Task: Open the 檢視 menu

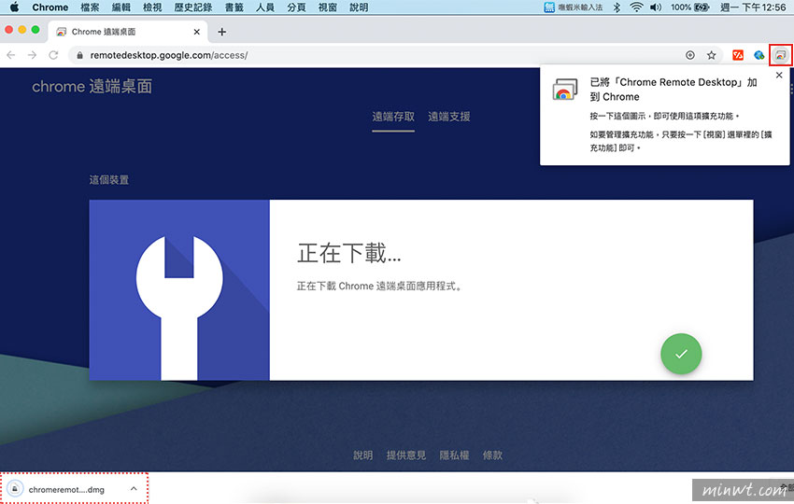Action: click(152, 7)
